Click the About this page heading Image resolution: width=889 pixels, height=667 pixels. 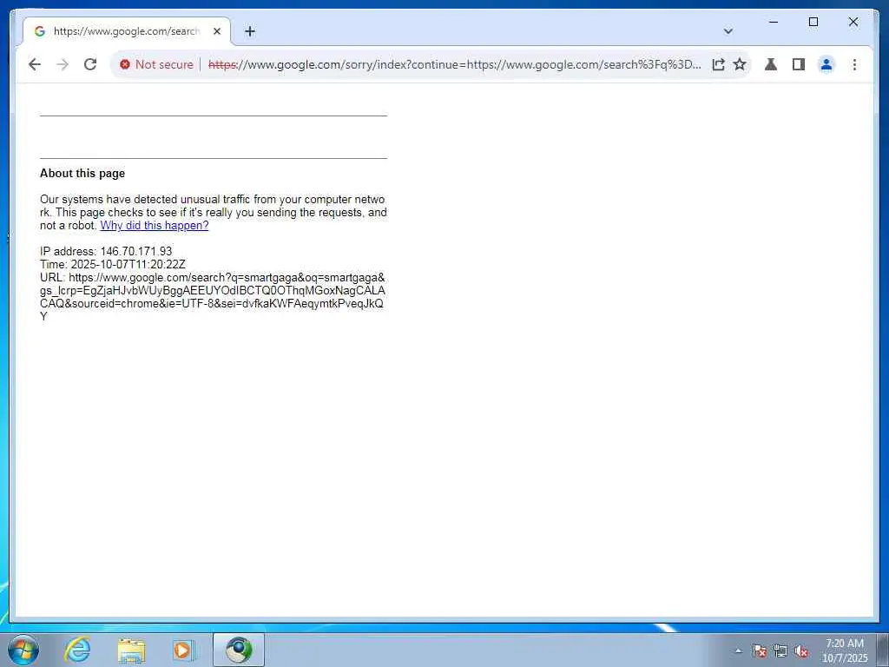82,174
